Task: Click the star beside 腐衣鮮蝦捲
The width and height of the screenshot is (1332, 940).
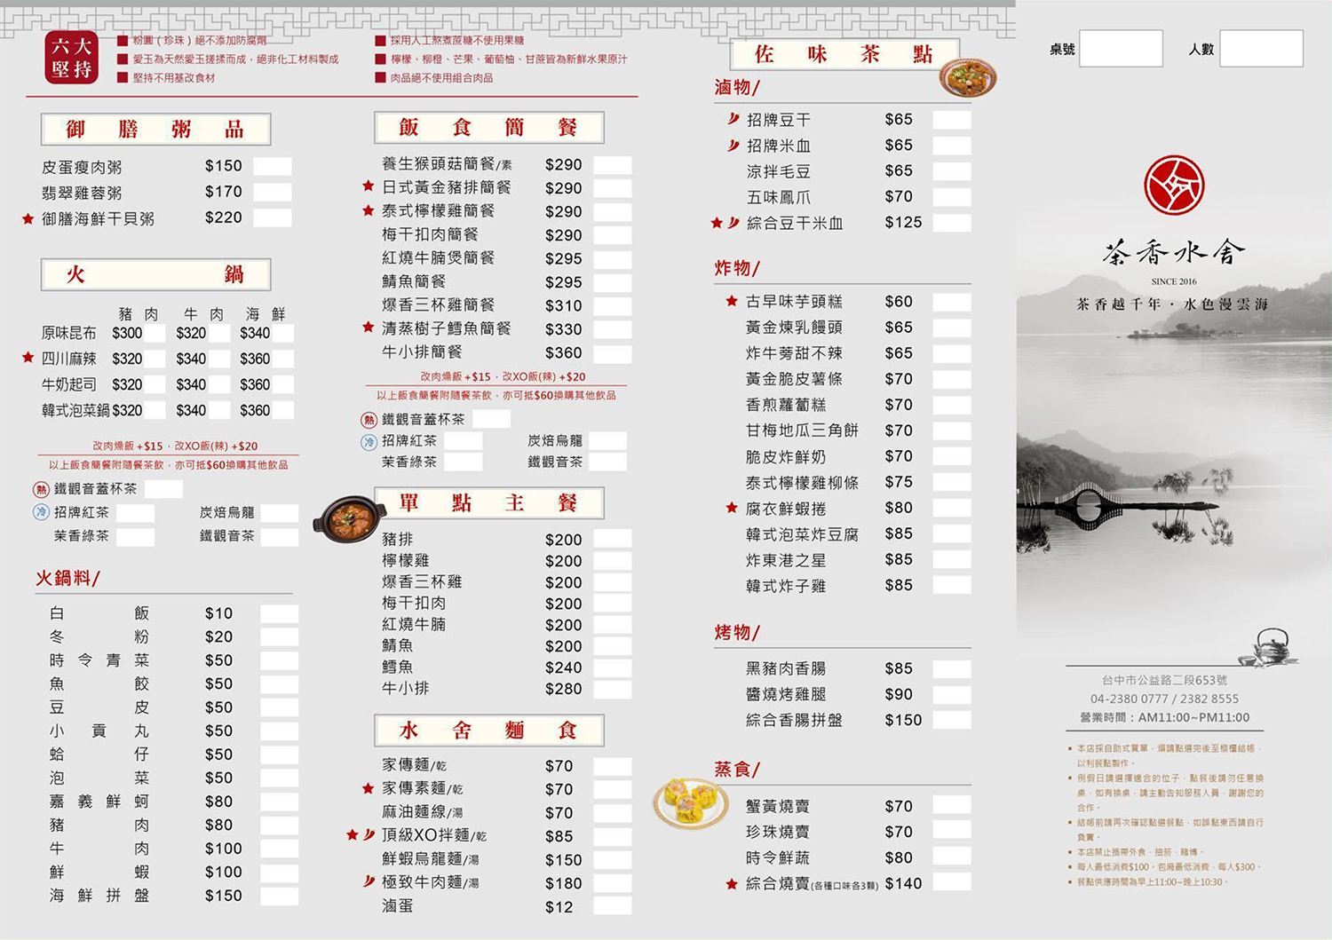Action: pyautogui.click(x=731, y=508)
